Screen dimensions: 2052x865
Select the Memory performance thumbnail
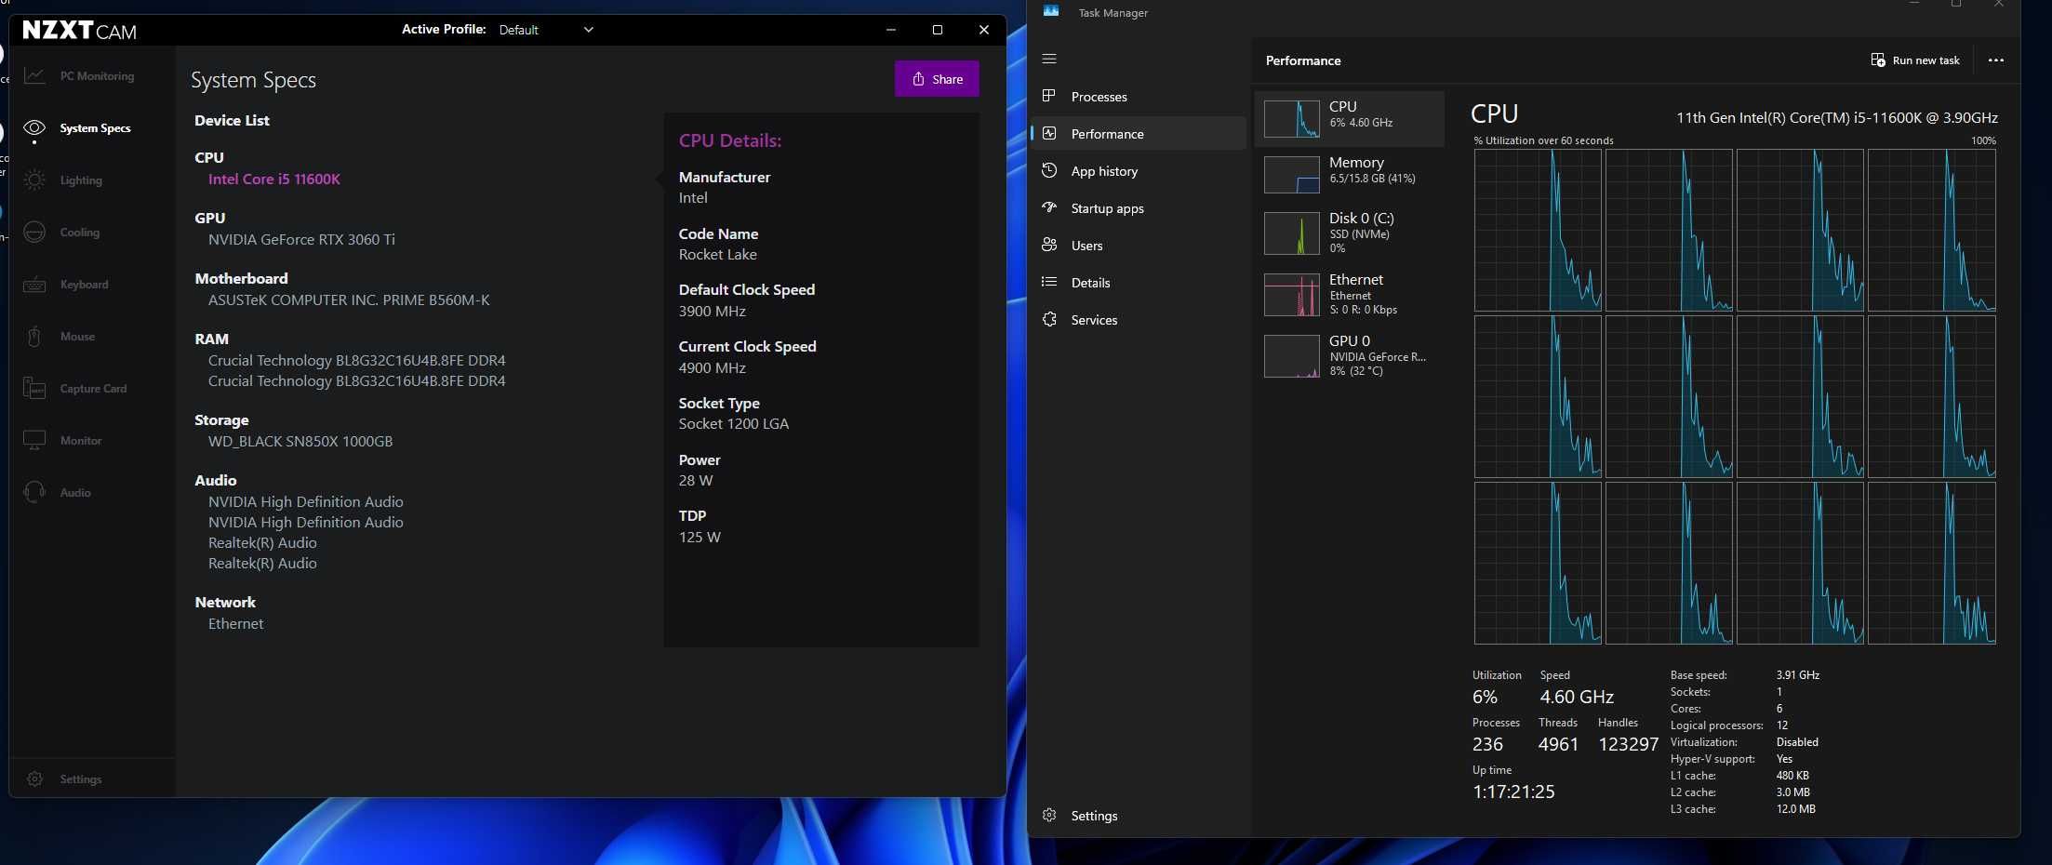tap(1291, 175)
